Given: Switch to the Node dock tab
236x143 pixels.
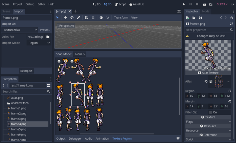Looking at the screenshot, I should point(206,11).
